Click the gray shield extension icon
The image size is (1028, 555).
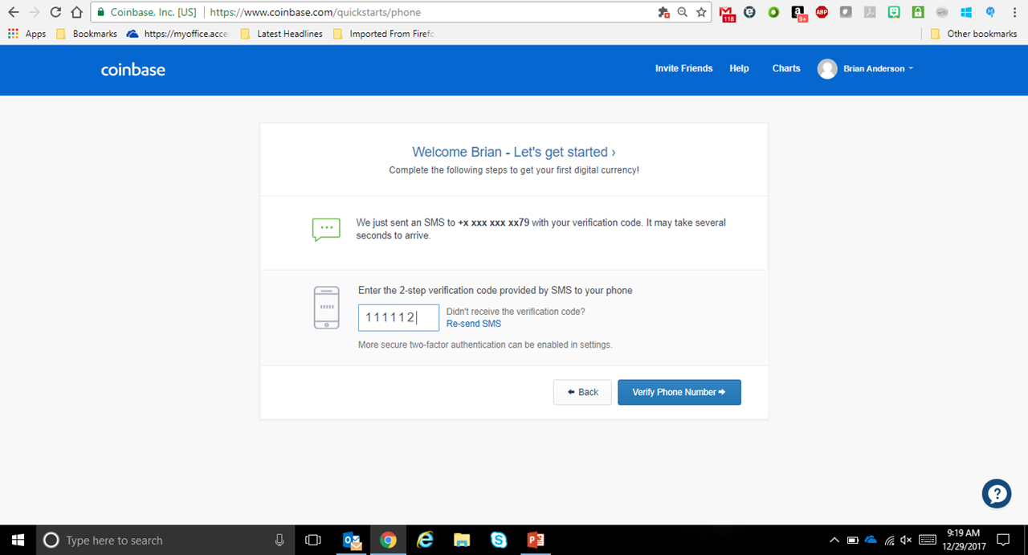(x=846, y=12)
